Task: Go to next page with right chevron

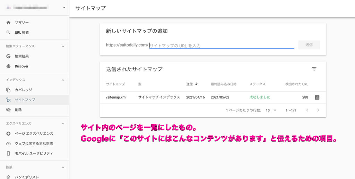Action: 318,110
